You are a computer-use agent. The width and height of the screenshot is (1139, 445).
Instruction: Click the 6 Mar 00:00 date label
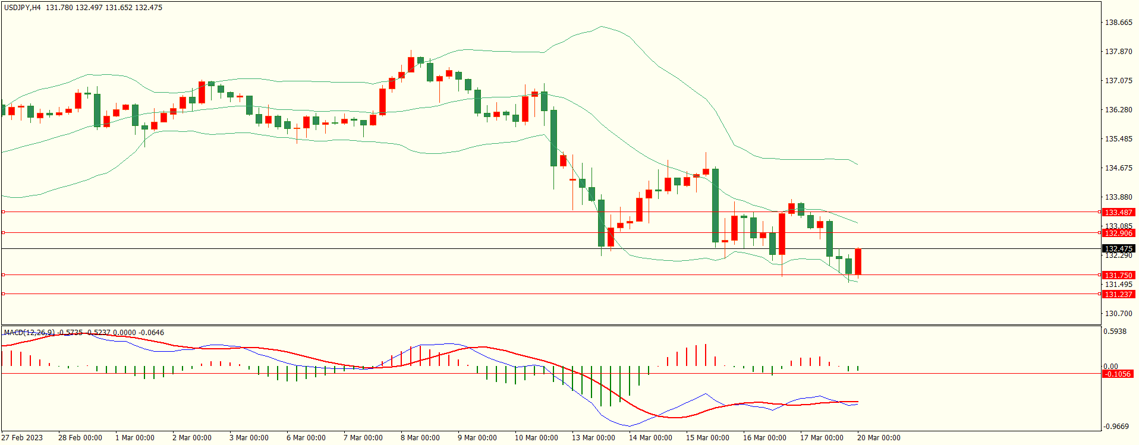[x=306, y=438]
